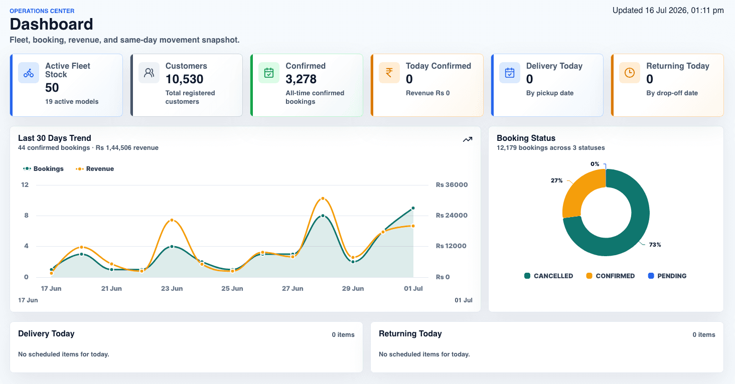Viewport: 735px width, 384px height.
Task: Click 'OPERATIONS CENTER' header label
Action: pos(42,11)
